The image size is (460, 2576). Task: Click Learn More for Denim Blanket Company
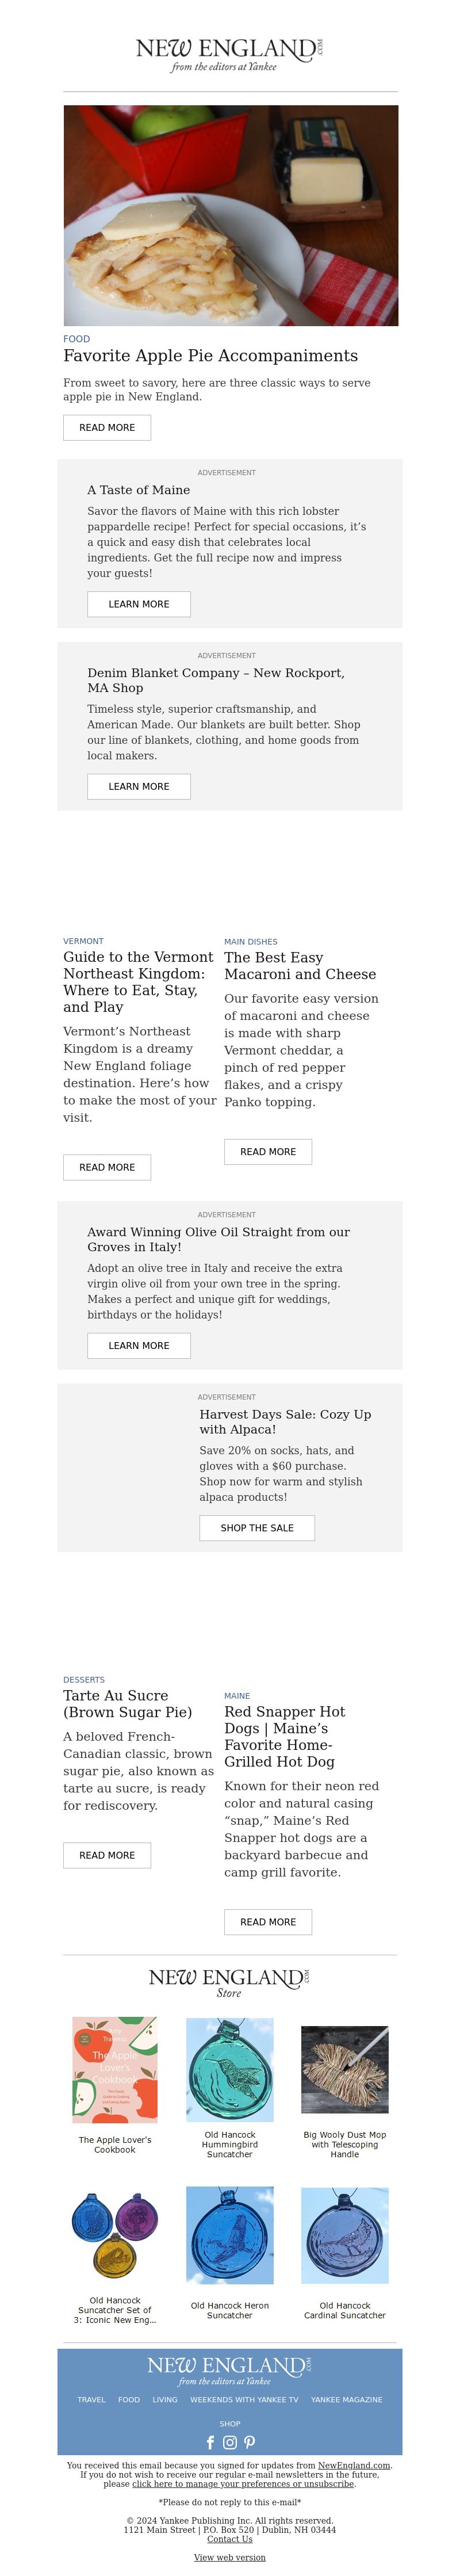pos(138,786)
